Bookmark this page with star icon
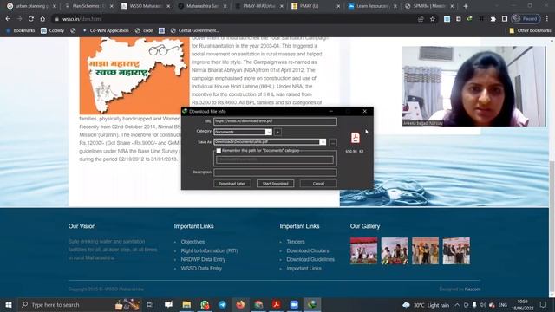 tap(432, 19)
